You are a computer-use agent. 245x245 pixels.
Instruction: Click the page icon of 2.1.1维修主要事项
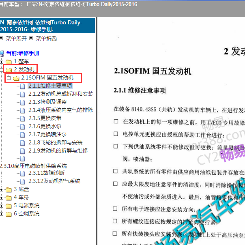pos(22,86)
